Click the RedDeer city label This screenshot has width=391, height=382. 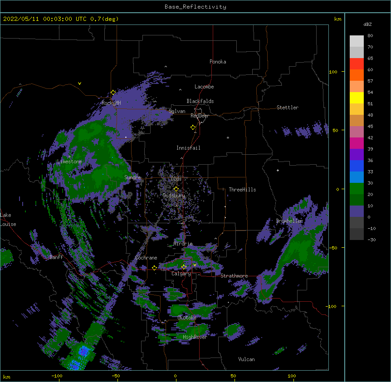pyautogui.click(x=200, y=116)
